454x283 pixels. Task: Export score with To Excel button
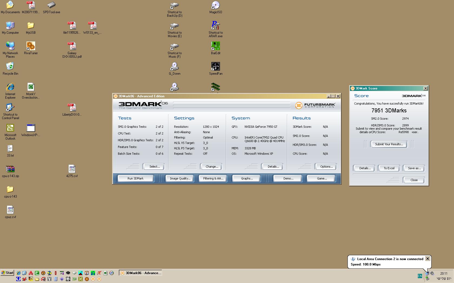point(389,168)
